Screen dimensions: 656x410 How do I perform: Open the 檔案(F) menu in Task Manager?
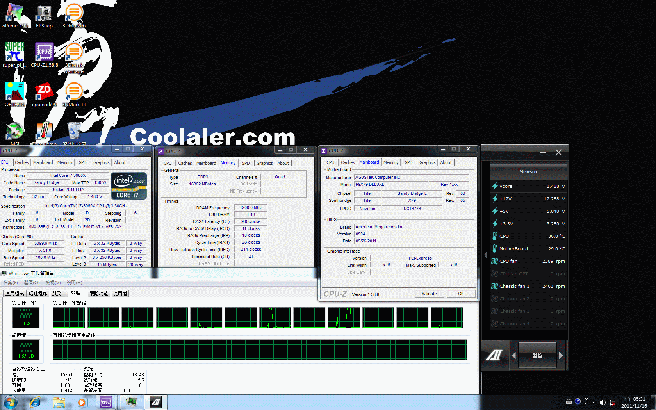point(11,283)
